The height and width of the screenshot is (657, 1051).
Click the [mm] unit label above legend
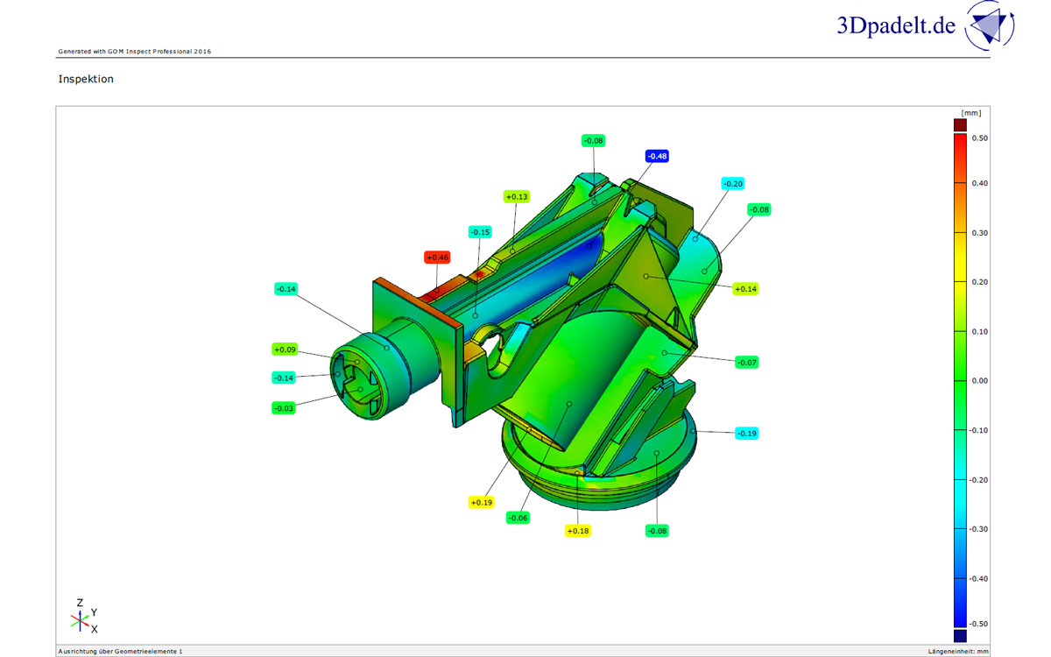[970, 113]
